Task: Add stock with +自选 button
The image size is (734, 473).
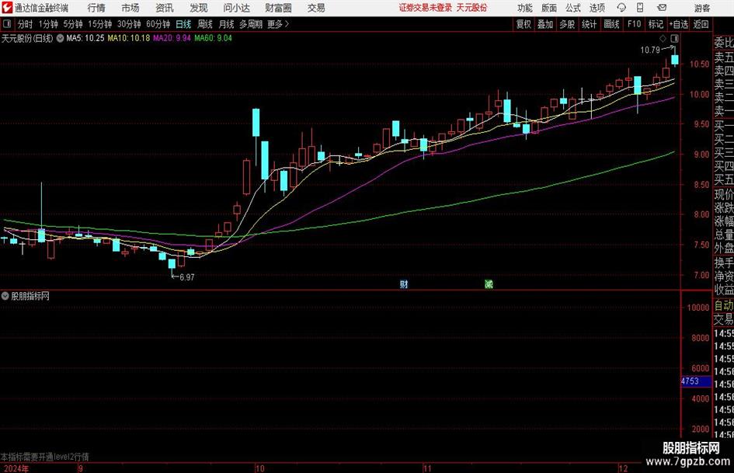Action: click(x=679, y=24)
